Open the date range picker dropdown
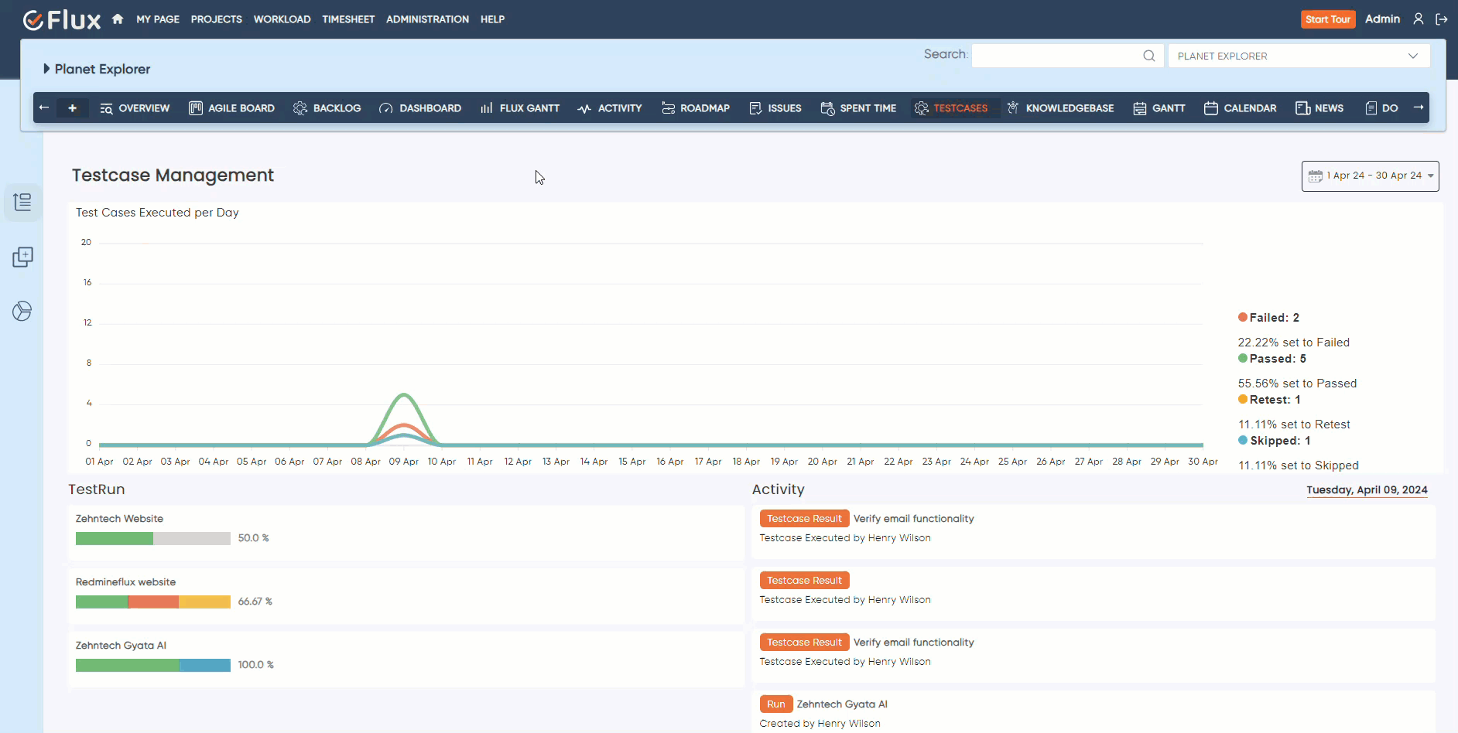The image size is (1458, 733). (1370, 176)
